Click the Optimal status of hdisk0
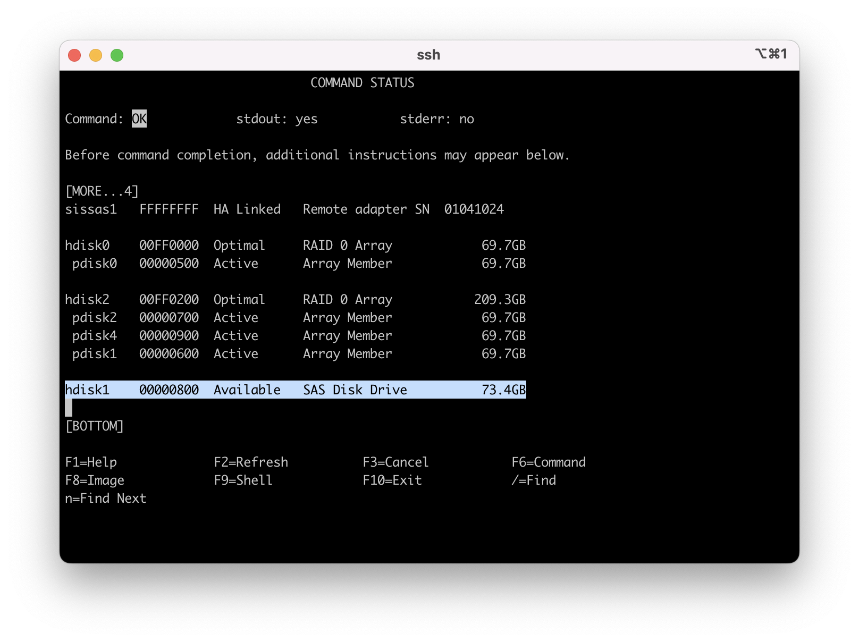859x642 pixels. click(239, 246)
